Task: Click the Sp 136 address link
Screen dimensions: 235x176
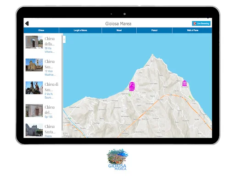Action: (49, 117)
